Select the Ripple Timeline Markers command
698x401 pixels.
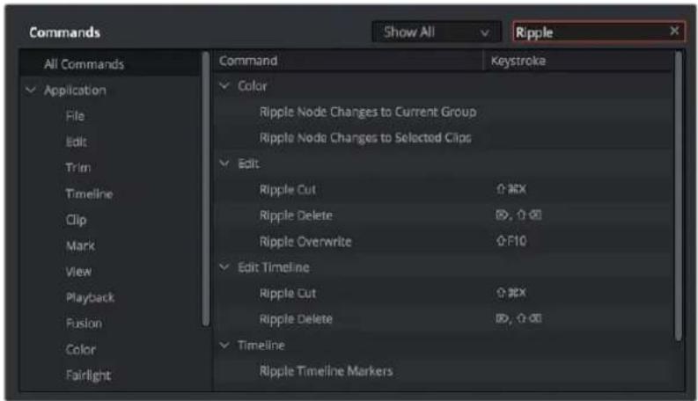[326, 371]
